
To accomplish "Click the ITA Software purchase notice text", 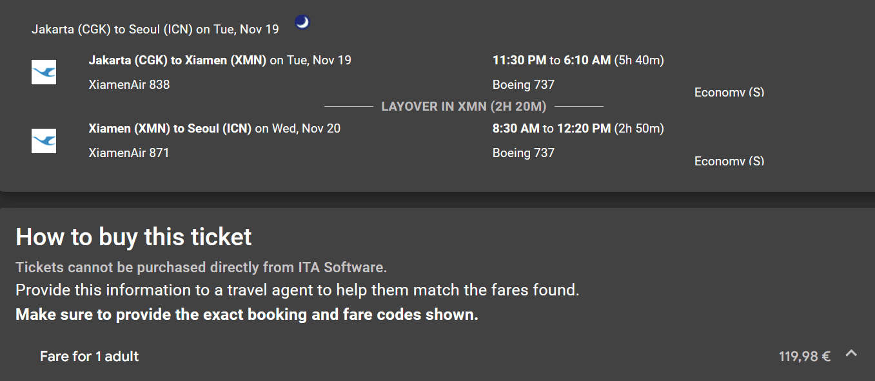I will (201, 267).
